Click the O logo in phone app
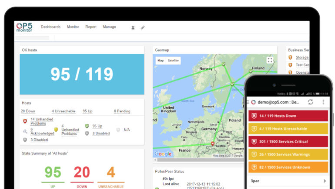 pos(253,102)
